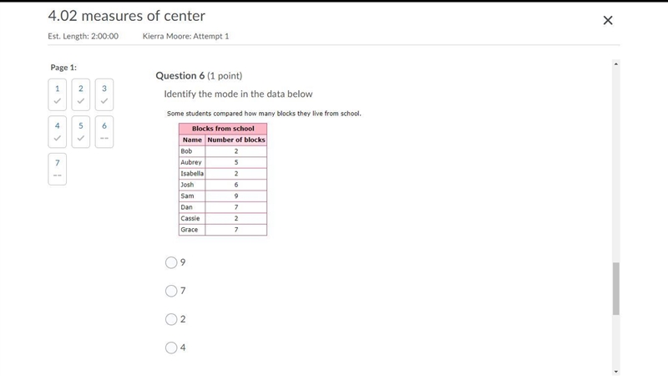Choose the radio button for 7
Viewport: 668px width, 376px height.
click(x=171, y=291)
